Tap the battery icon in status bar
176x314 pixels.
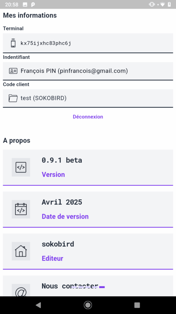click(x=169, y=4)
